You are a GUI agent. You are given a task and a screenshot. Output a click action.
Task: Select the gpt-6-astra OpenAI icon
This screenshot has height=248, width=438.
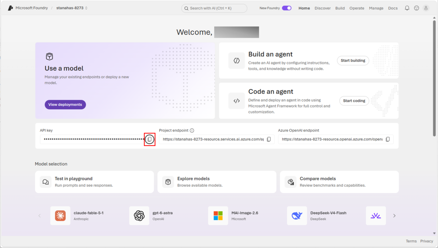[139, 216]
